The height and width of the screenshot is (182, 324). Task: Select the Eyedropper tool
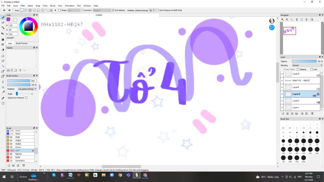coord(3,98)
